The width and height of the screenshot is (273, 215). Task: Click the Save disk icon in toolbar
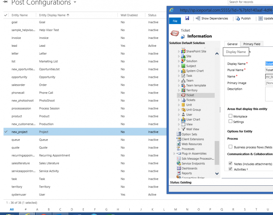[x=187, y=18]
